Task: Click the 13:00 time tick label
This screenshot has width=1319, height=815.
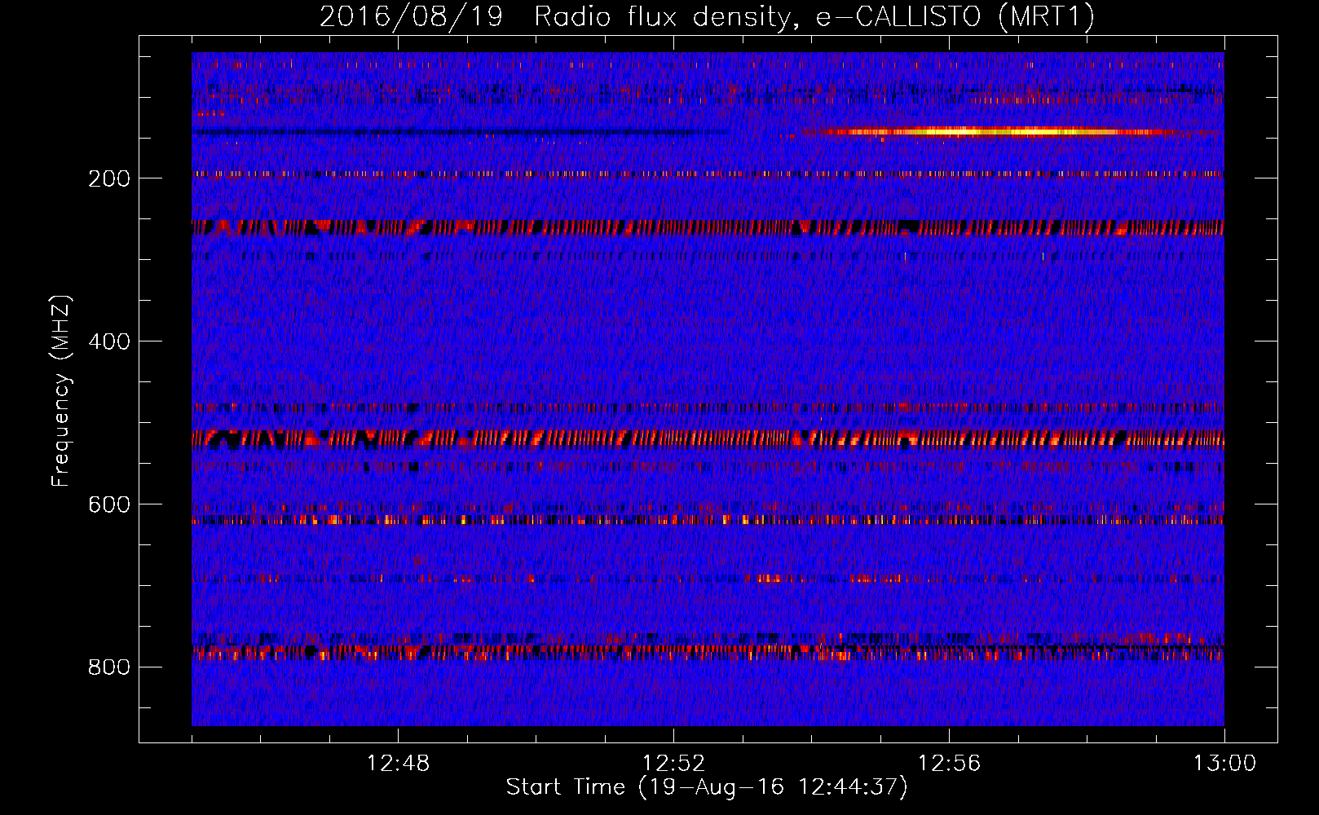Action: pyautogui.click(x=1224, y=764)
